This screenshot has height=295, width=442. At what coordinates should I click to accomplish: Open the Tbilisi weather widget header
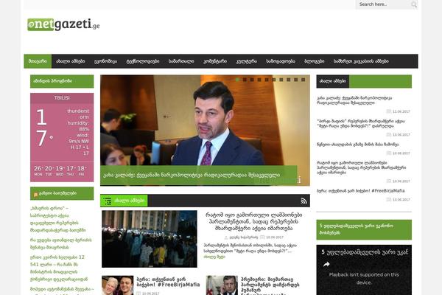tap(62, 98)
